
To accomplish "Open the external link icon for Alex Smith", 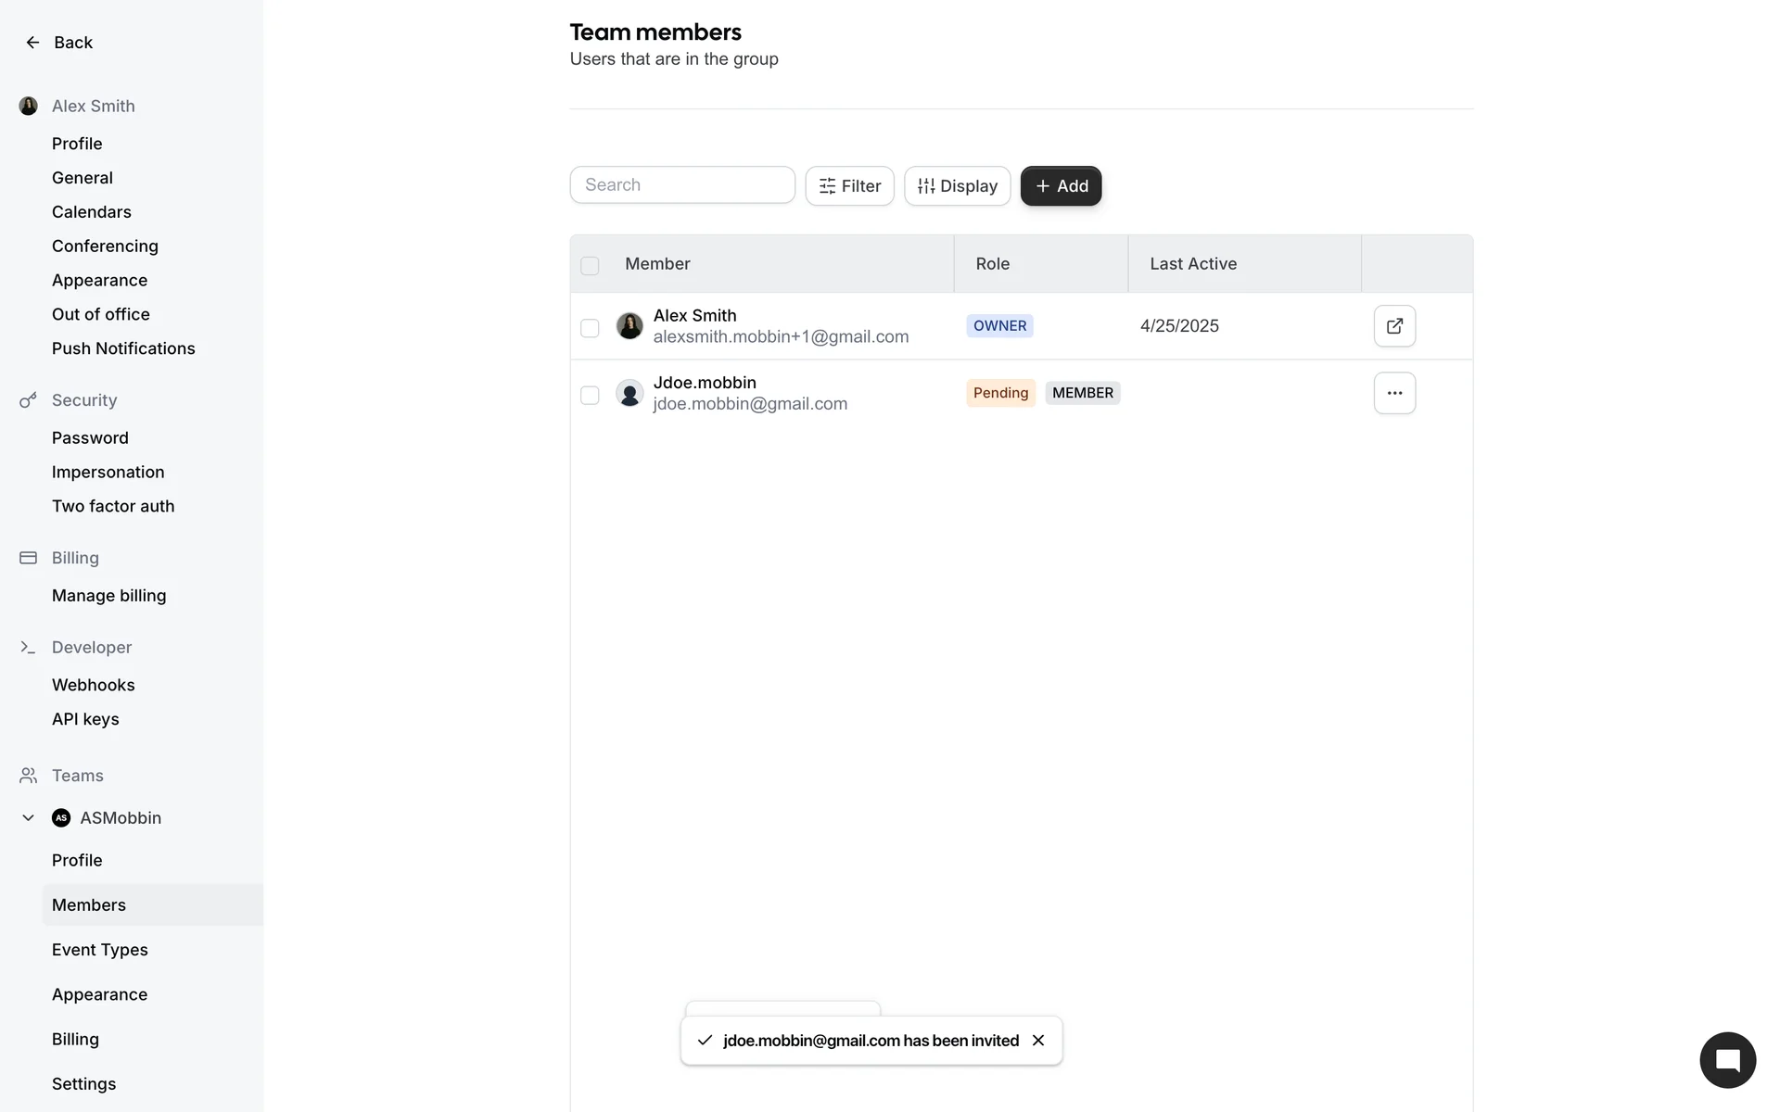I will click(1394, 326).
